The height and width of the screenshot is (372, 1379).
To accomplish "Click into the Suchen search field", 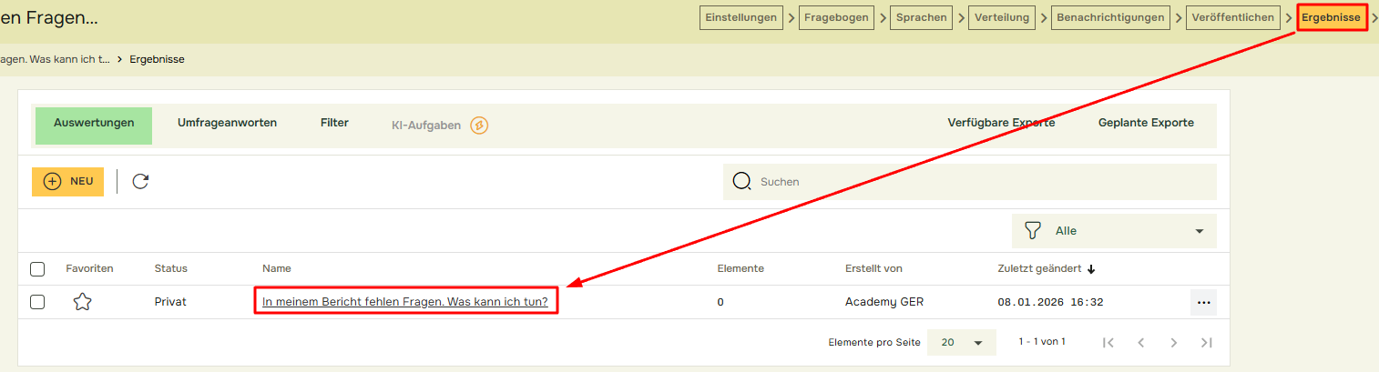I will pyautogui.click(x=979, y=182).
